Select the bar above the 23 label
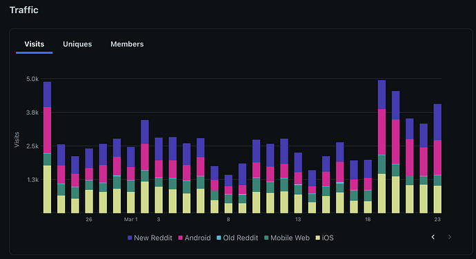The width and height of the screenshot is (476, 259). 437,159
